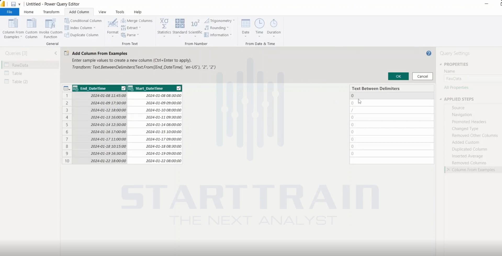Click the Standard number operations icon

[180, 24]
